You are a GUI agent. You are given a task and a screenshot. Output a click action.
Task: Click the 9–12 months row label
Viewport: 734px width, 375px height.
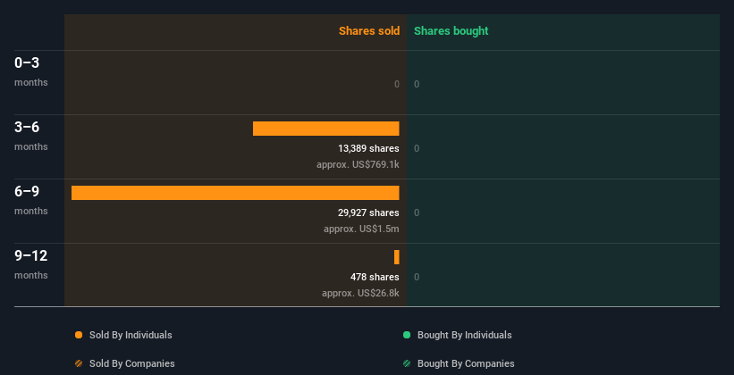tap(31, 264)
